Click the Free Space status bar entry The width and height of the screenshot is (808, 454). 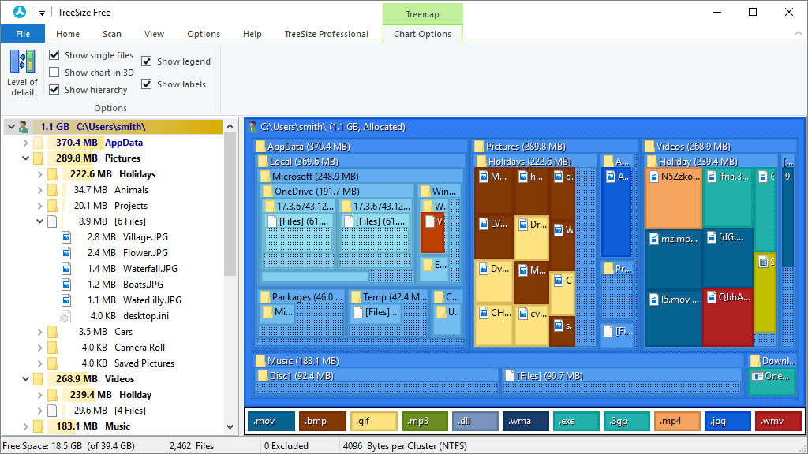pos(69,446)
